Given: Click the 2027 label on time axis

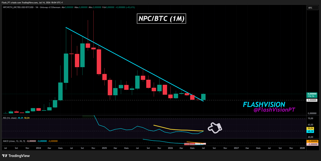Looking at the screenshot, I should tap(236, 148).
